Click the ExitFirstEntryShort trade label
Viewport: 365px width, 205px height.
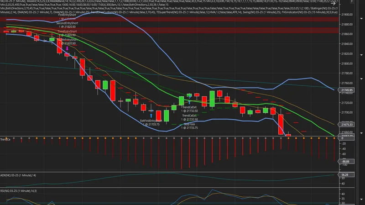[151, 121]
